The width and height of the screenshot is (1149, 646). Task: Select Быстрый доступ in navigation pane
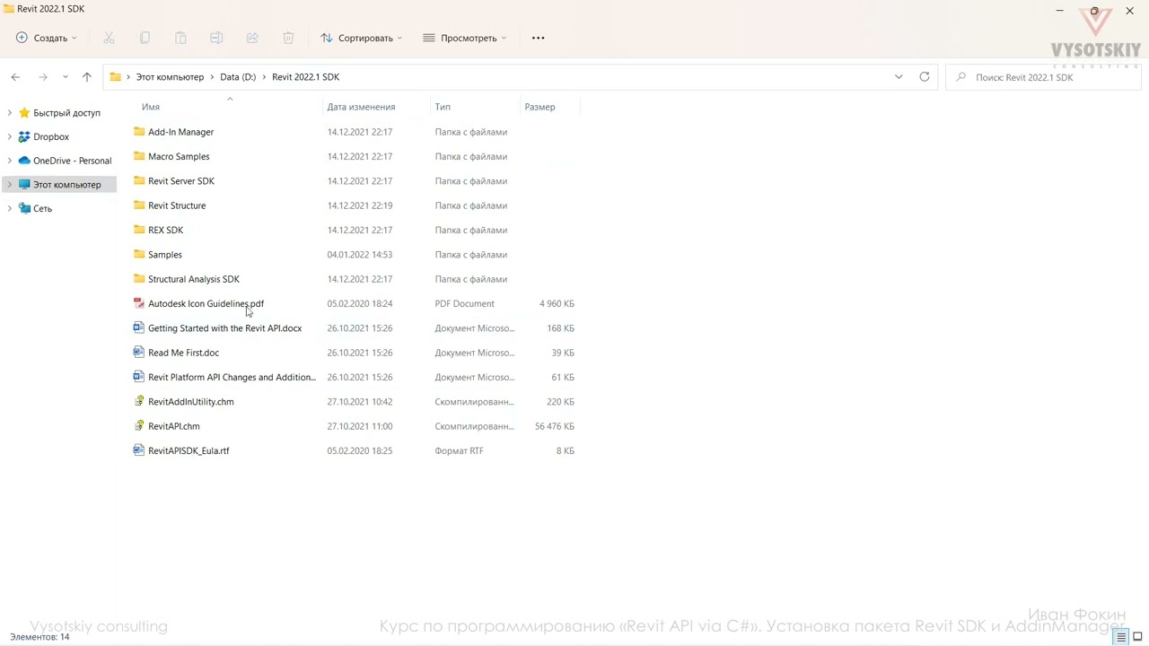[66, 113]
